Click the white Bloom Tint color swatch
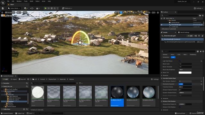The image size is (205, 115). pyautogui.click(x=185, y=73)
